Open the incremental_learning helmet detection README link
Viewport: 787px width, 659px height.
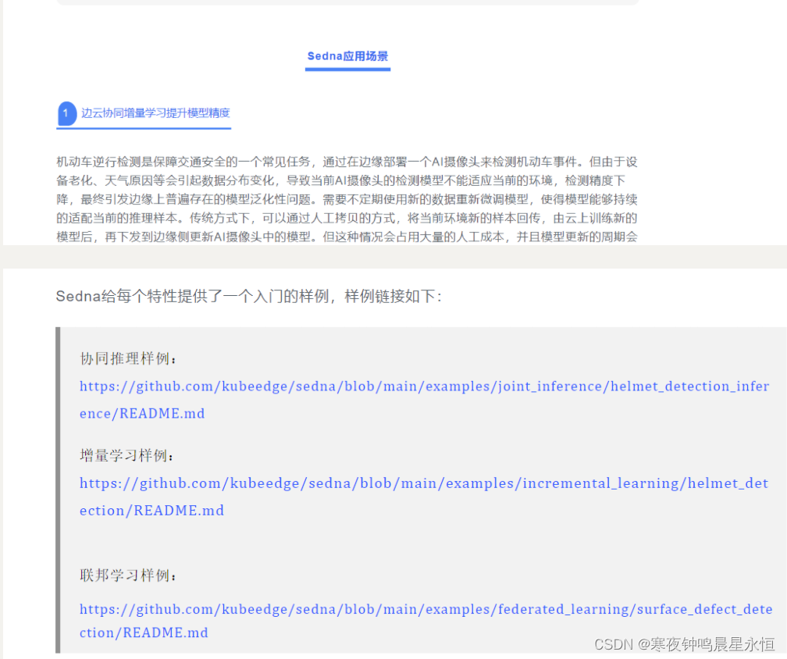pos(424,497)
